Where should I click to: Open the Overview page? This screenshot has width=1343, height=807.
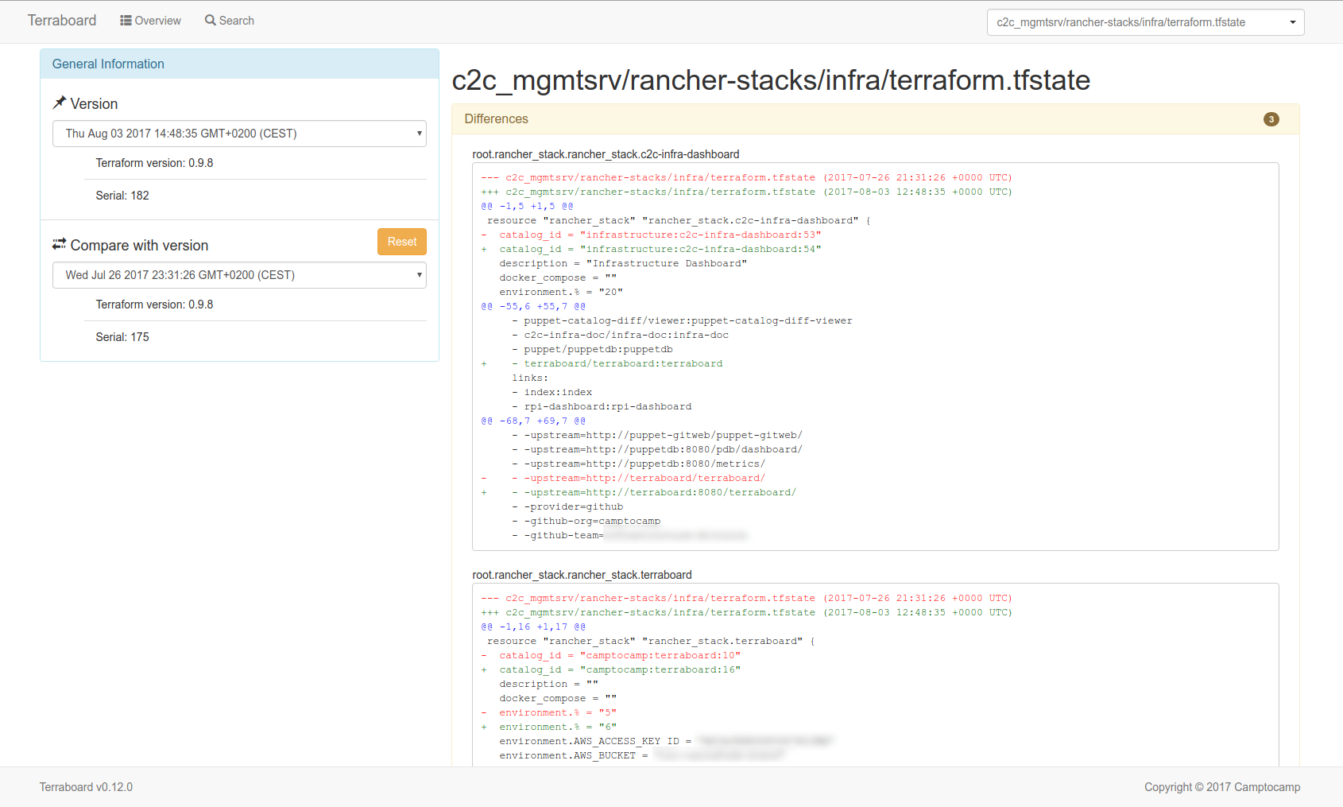point(150,21)
